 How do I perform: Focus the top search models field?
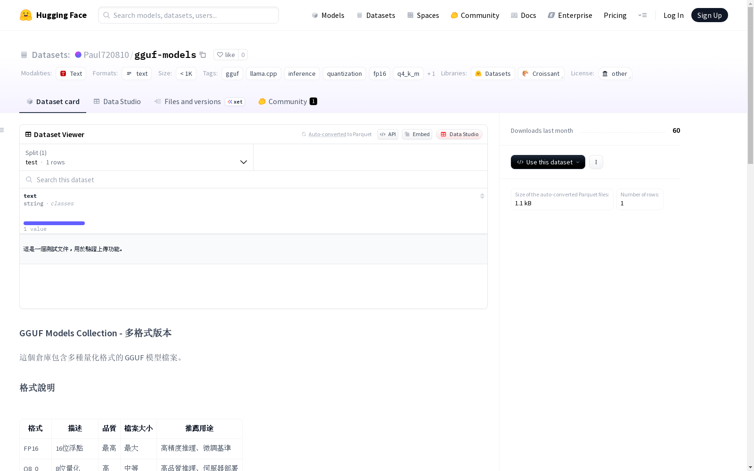point(188,15)
